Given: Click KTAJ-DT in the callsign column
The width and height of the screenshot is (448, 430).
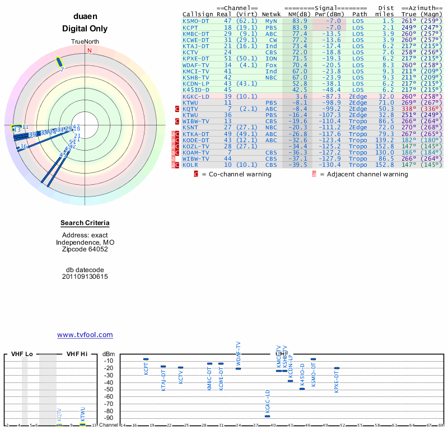Looking at the screenshot, I should point(195,46).
